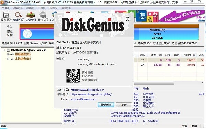Expand the 本地磁盘(C:) tree node
The image size is (206, 129).
(x=8, y=54)
